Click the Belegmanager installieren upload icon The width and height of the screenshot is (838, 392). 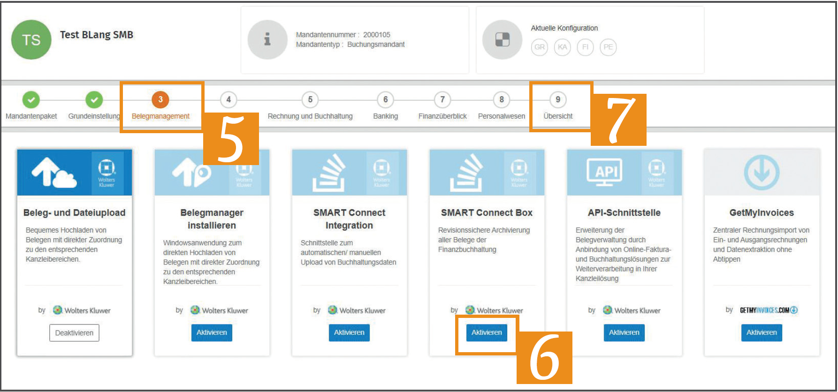pyautogui.click(x=192, y=172)
